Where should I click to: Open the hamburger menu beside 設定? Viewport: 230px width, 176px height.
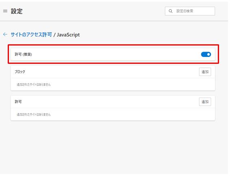[5, 11]
